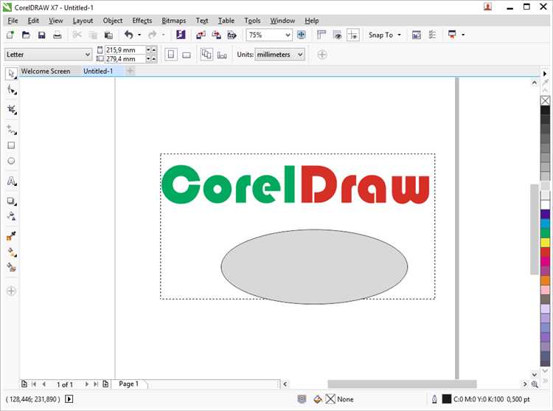Open the zoom level 75% dropdown
Image resolution: width=553 pixels, height=411 pixels.
click(x=288, y=35)
